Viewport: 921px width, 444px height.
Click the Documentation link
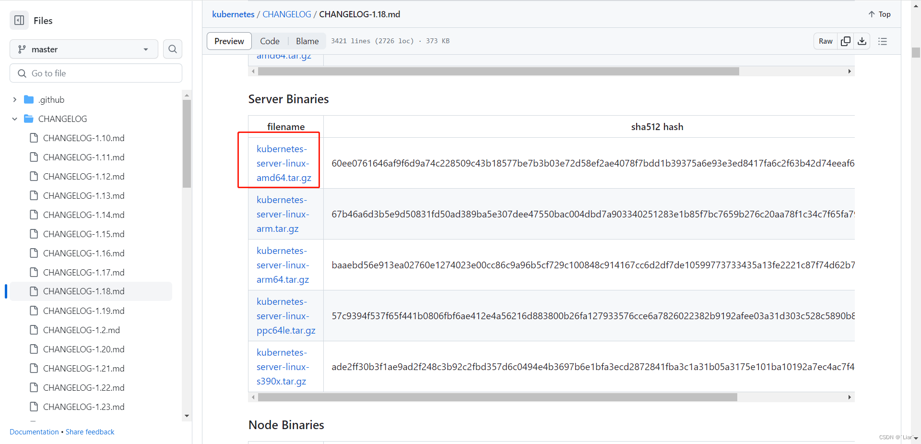pos(34,432)
